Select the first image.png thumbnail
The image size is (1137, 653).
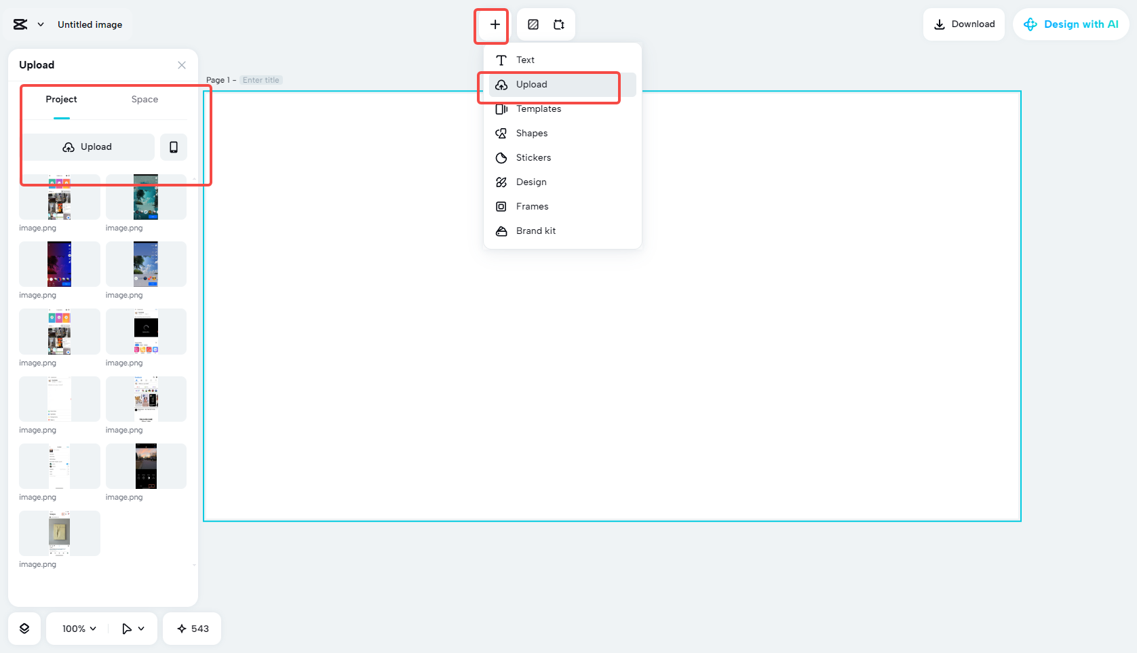[59, 197]
